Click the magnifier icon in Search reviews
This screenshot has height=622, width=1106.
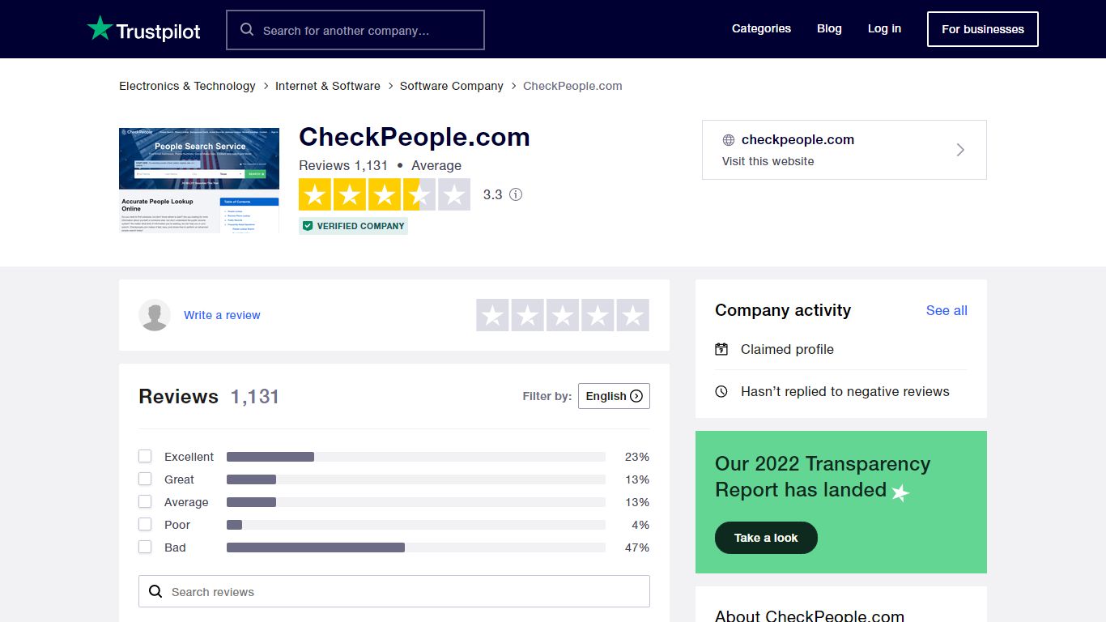point(155,591)
